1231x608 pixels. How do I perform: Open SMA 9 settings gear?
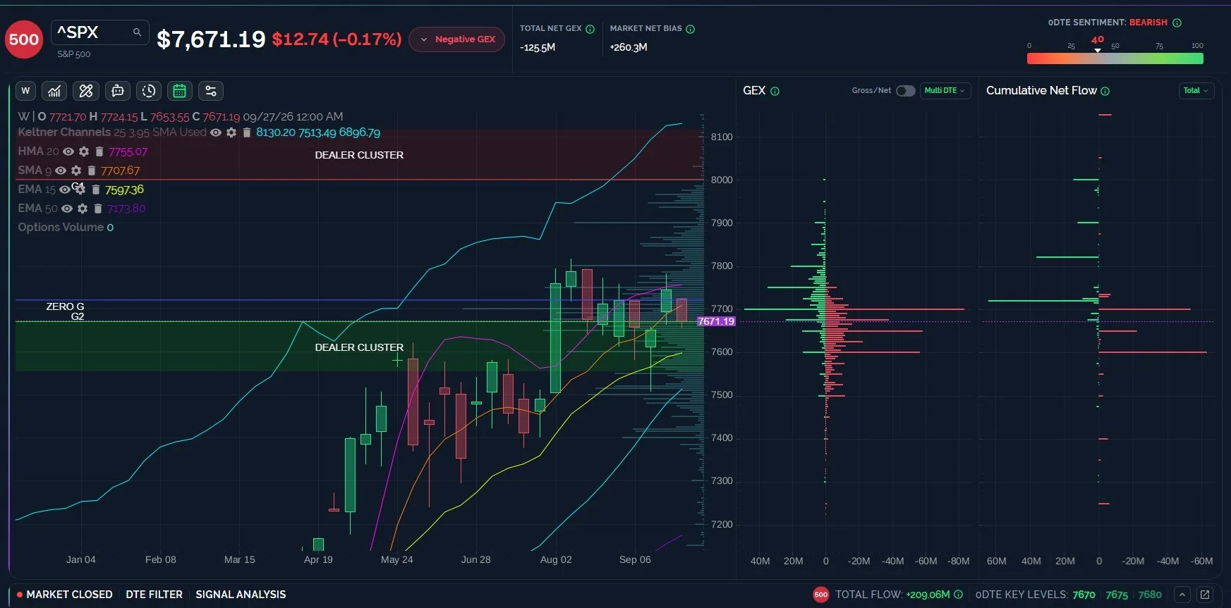(x=76, y=170)
